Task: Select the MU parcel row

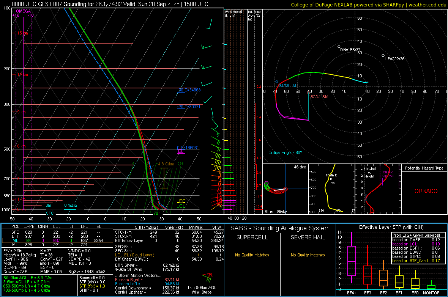Action: point(57,245)
